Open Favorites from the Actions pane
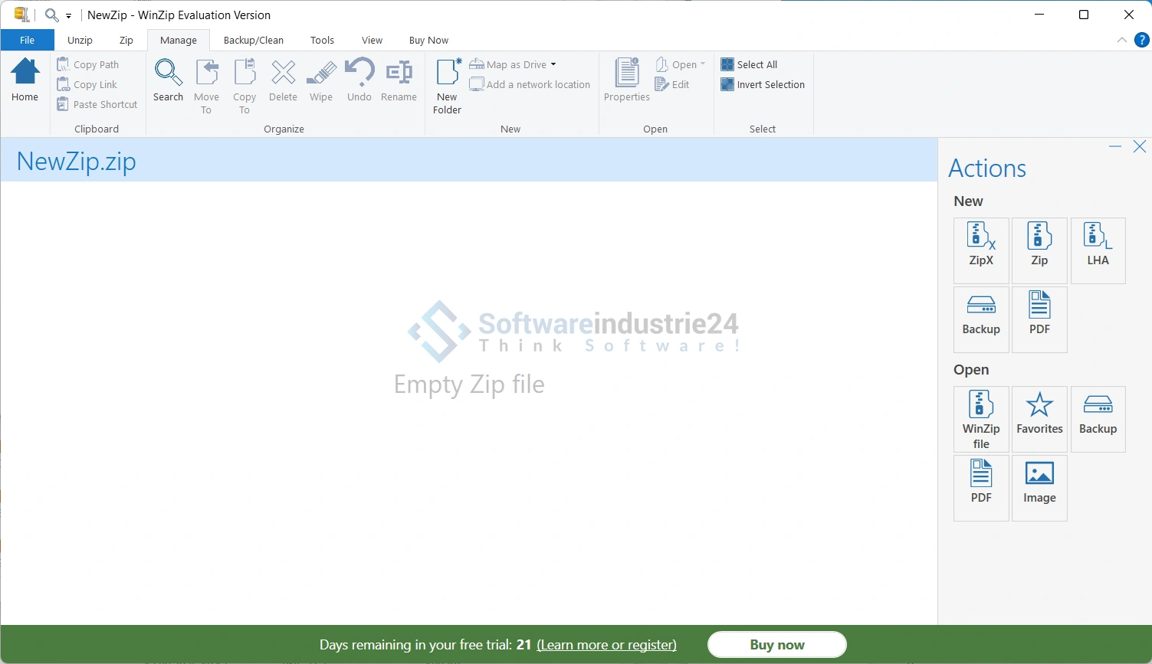 pyautogui.click(x=1039, y=418)
